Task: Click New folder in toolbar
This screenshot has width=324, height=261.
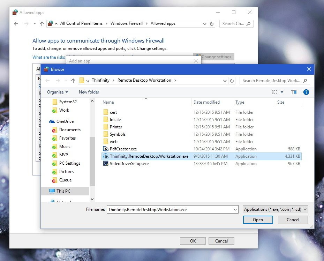Action: pyautogui.click(x=89, y=92)
